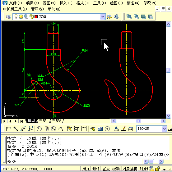This screenshot has width=172, height=172.
Task: Select the Linear Dimension tool
Action: coord(9,129)
